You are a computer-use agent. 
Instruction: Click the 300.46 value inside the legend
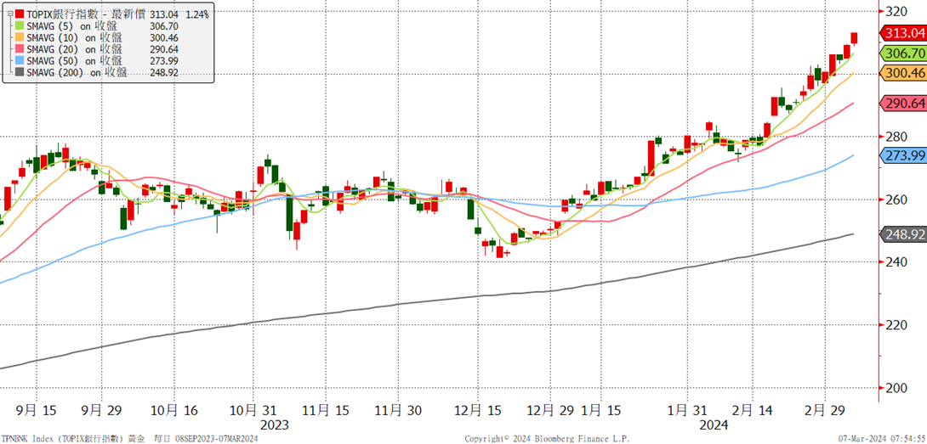pyautogui.click(x=164, y=38)
